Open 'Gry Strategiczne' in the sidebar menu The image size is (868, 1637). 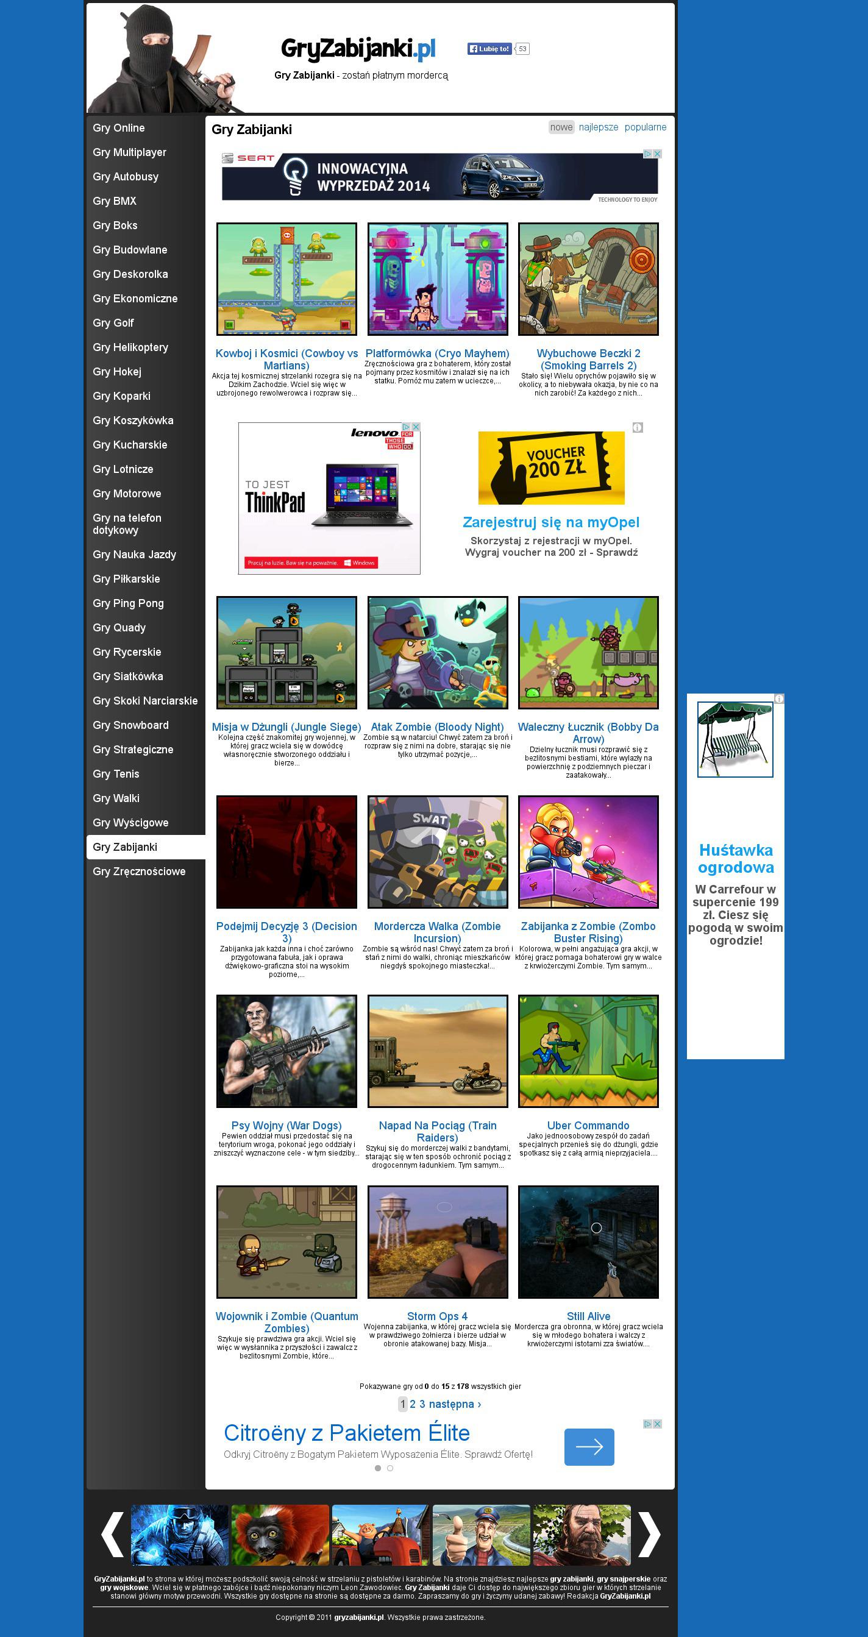point(133,749)
